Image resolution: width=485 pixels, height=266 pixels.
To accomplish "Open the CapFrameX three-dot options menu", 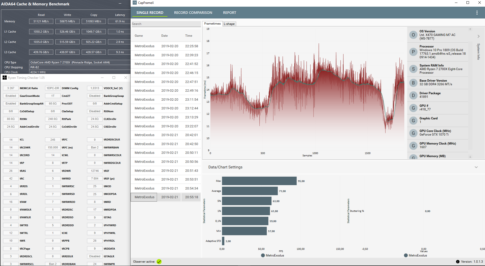I will tap(477, 13).
